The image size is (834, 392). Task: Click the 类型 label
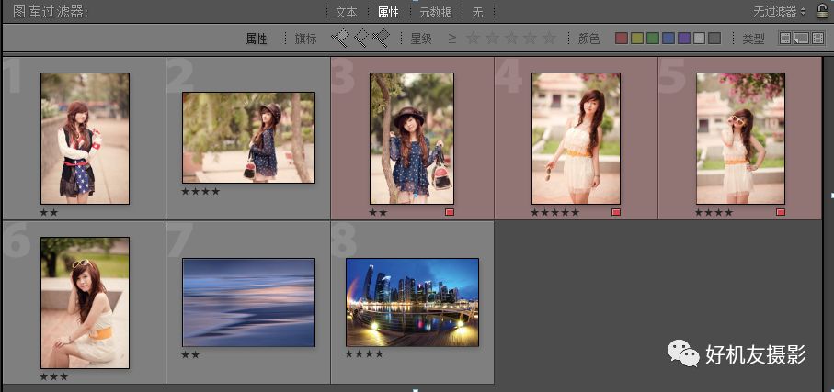(x=754, y=39)
